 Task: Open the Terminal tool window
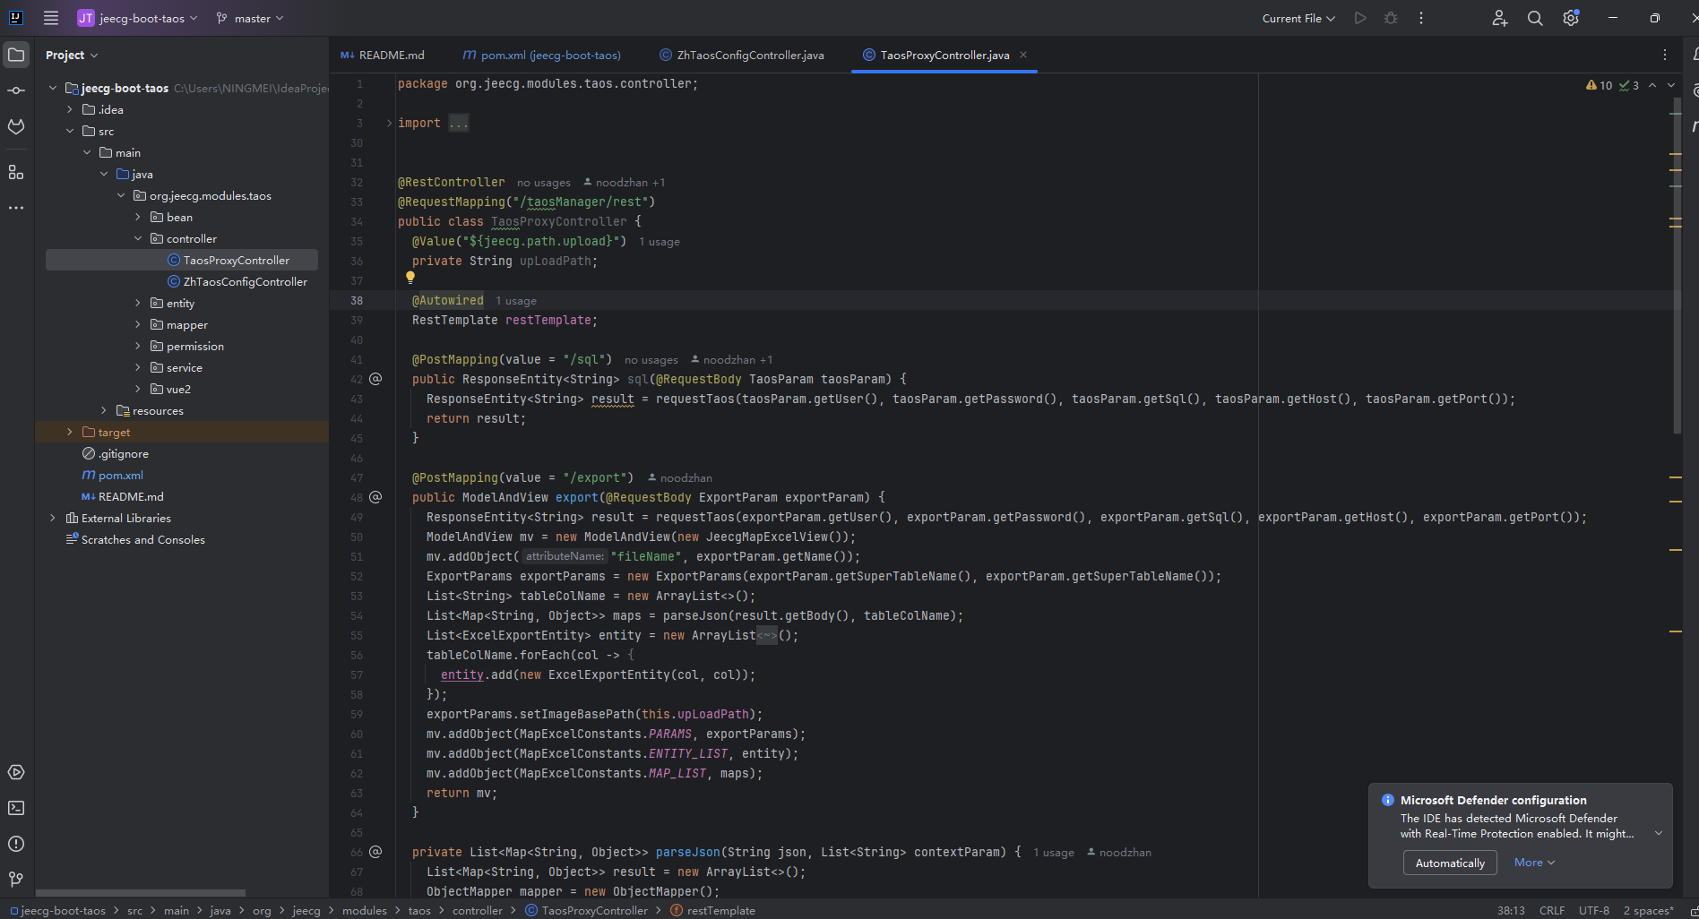pyautogui.click(x=16, y=808)
